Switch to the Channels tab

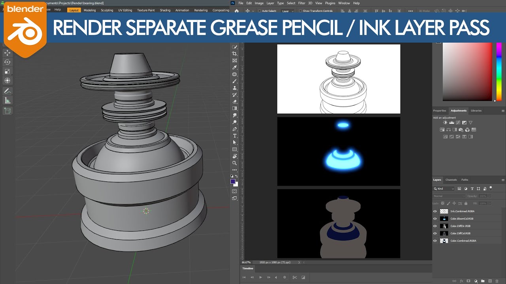pos(451,180)
